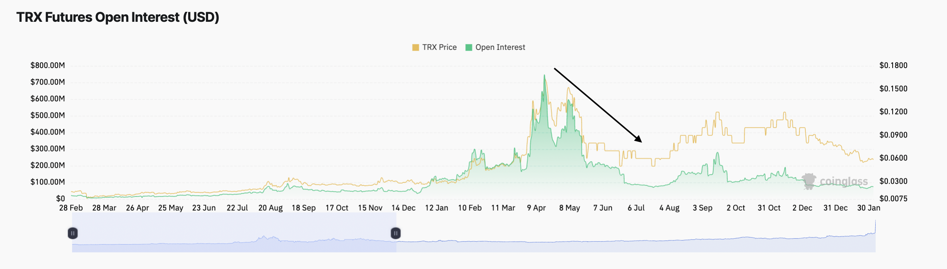947x269 pixels.
Task: Click the green Open Interest legend swatch
Action: tap(469, 47)
